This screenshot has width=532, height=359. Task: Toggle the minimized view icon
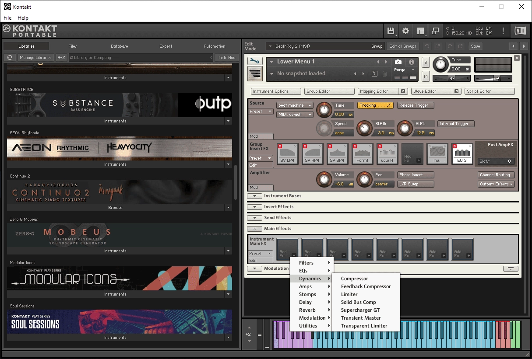point(435,31)
